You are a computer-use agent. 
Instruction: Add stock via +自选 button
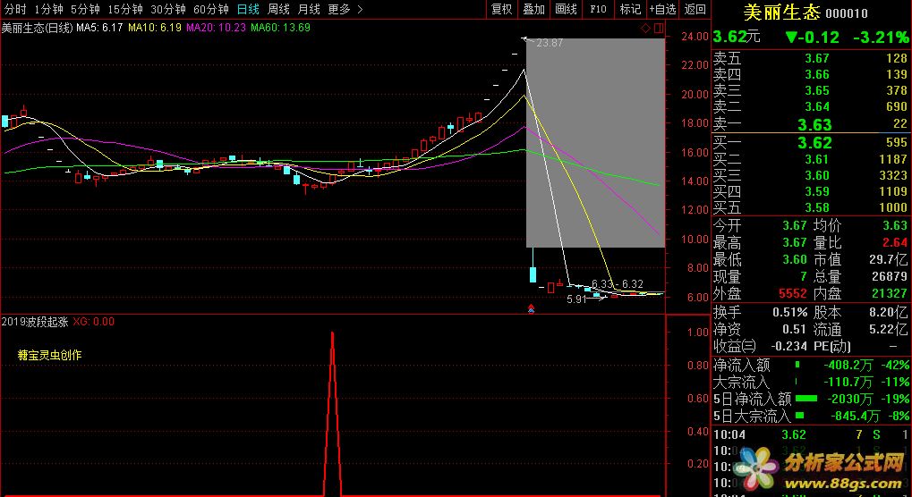663,9
